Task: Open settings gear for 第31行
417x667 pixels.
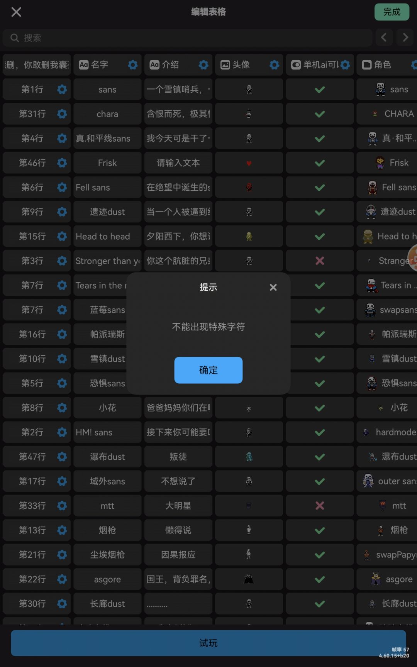Action: [x=62, y=114]
